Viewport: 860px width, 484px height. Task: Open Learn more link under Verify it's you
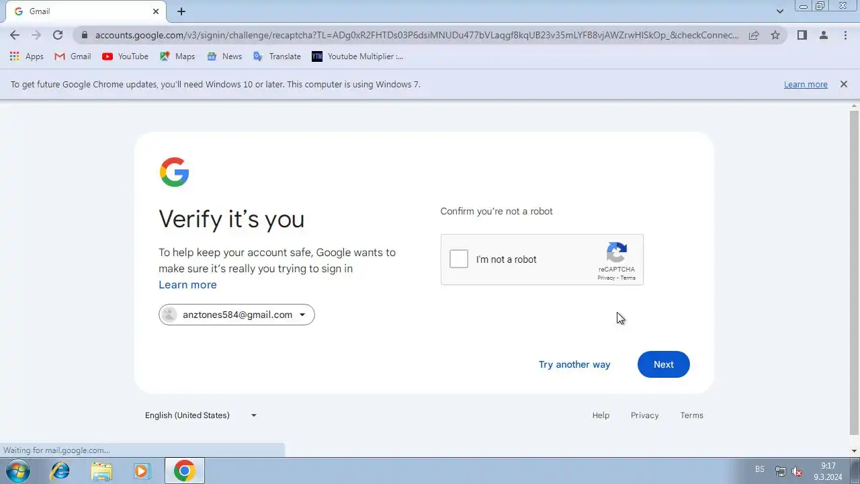click(x=187, y=284)
